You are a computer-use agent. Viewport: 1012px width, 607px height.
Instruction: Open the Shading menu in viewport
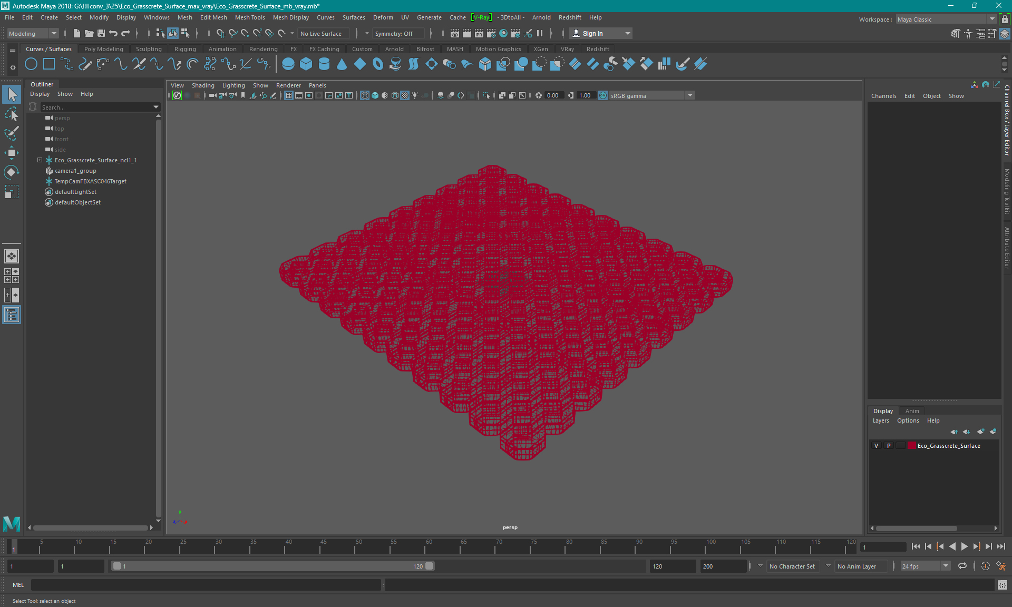coord(202,85)
